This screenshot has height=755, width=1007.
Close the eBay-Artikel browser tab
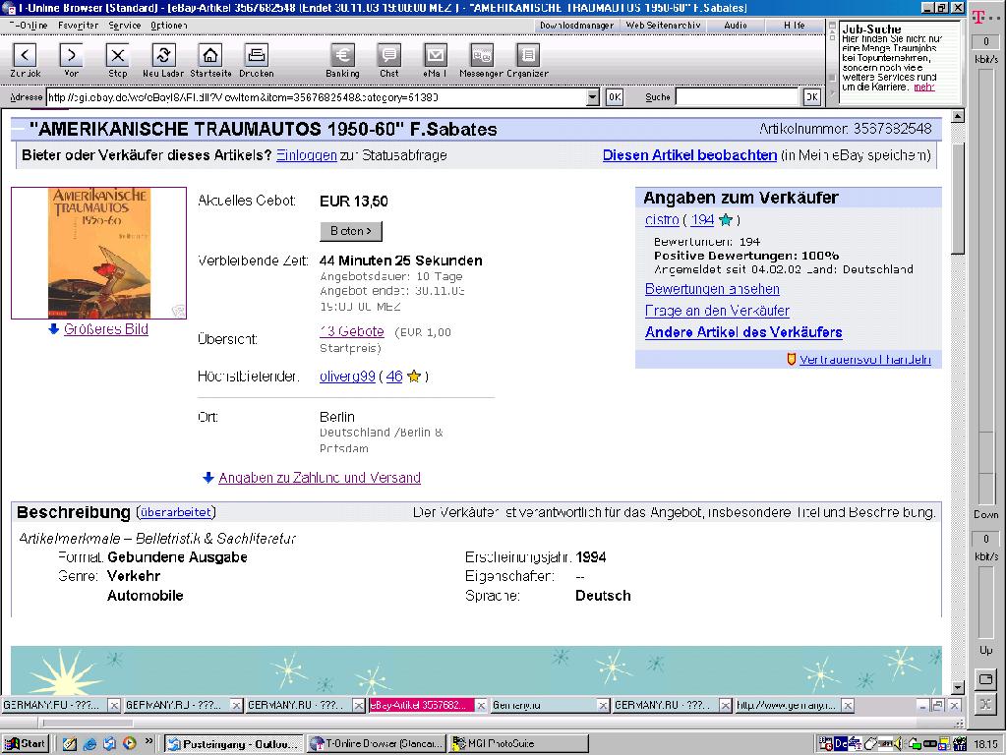pos(480,705)
